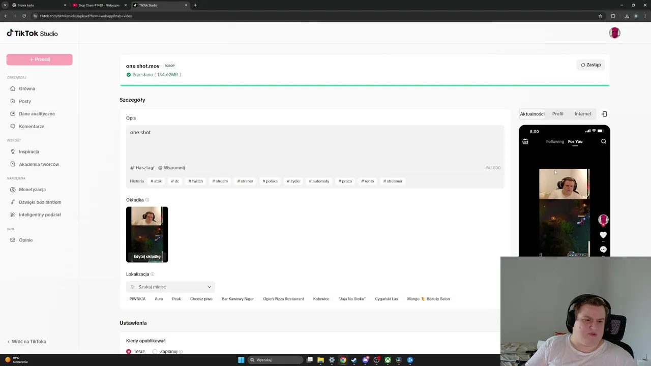Open Inteligentny podział tool
This screenshot has width=651, height=366.
click(39, 215)
